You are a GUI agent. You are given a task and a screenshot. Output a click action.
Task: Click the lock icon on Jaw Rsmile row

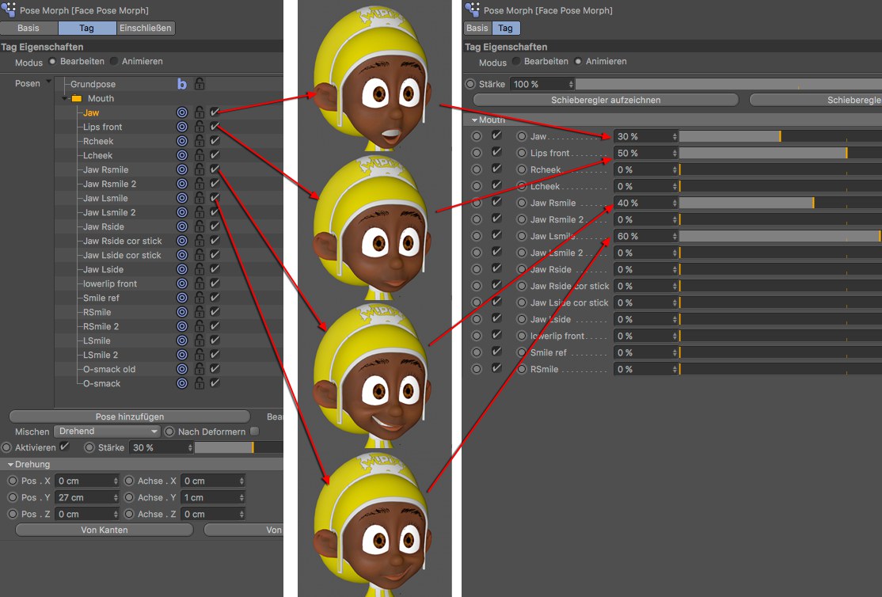(x=200, y=169)
